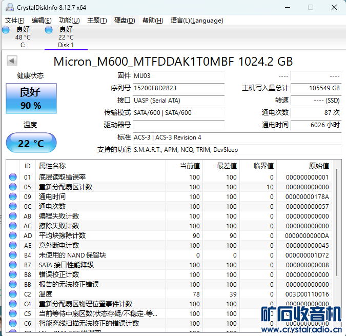The width and height of the screenshot is (346, 336).
Task: Minimize the CrystalDiskInfo window
Action: pyautogui.click(x=288, y=8)
